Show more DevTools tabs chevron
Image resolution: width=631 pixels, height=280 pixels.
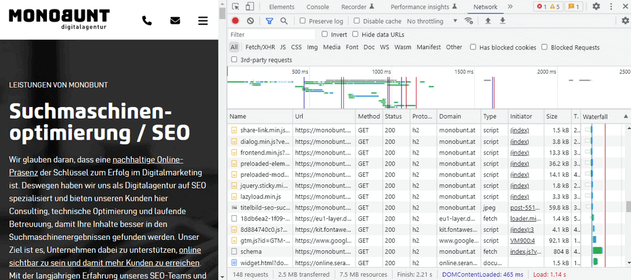coord(510,6)
